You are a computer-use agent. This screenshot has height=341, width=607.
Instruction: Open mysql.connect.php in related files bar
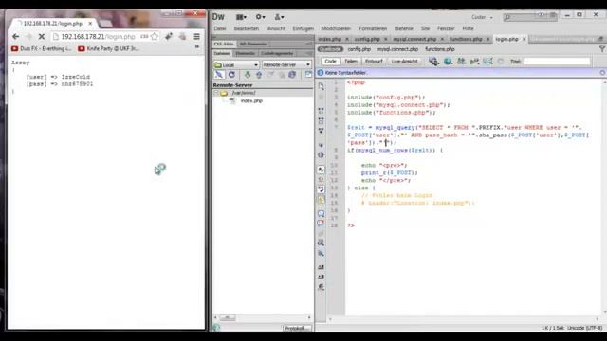point(397,49)
